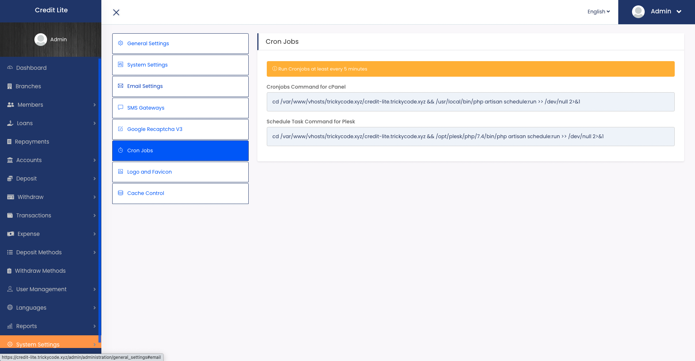Click the Expense money bill icon
The height and width of the screenshot is (361, 695).
coord(10,234)
